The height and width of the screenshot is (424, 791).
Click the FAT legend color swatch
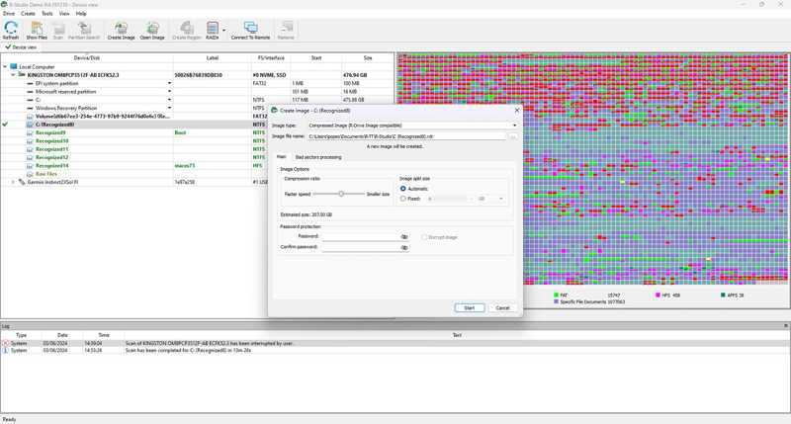556,295
